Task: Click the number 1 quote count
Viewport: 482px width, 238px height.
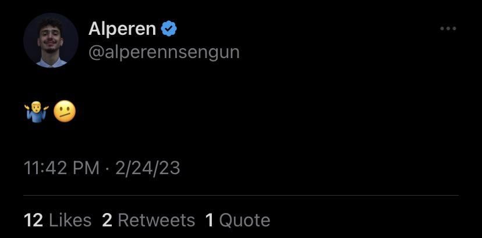Action: coord(210,220)
